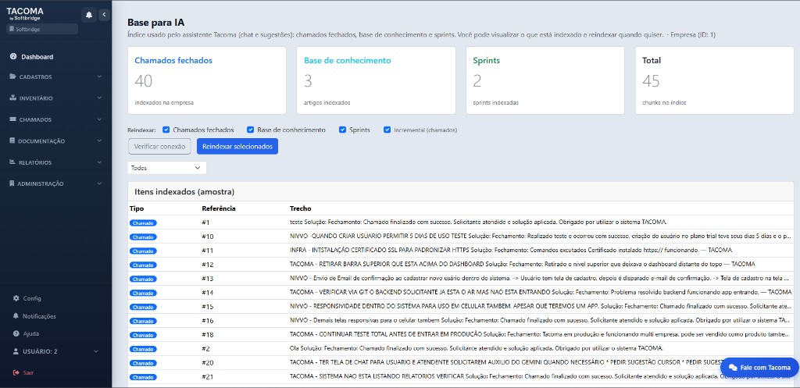Uncheck the Chamados fechados checkbox
This screenshot has height=388, width=800.
[x=166, y=130]
